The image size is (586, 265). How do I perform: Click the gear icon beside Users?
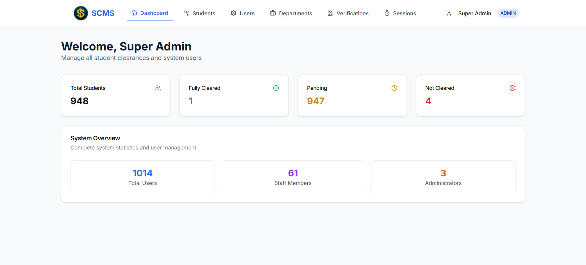(233, 13)
